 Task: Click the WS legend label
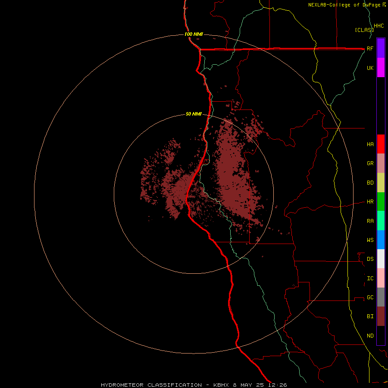point(370,240)
